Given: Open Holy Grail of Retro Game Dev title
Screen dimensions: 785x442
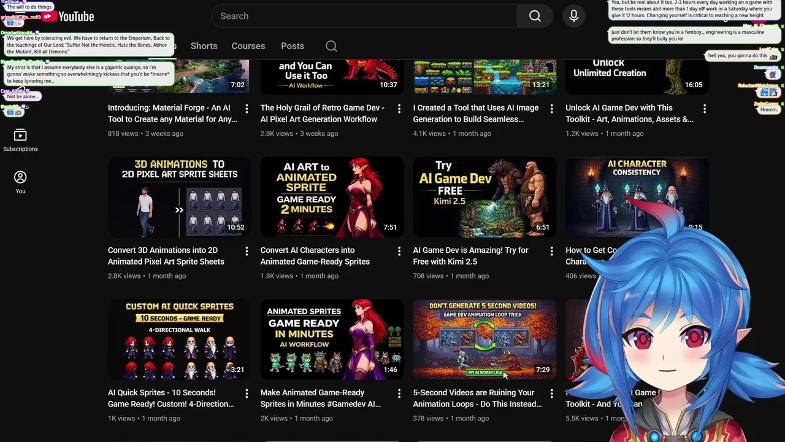Looking at the screenshot, I should (x=323, y=114).
